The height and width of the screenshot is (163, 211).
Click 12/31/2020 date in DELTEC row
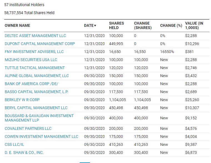coord(94,36)
